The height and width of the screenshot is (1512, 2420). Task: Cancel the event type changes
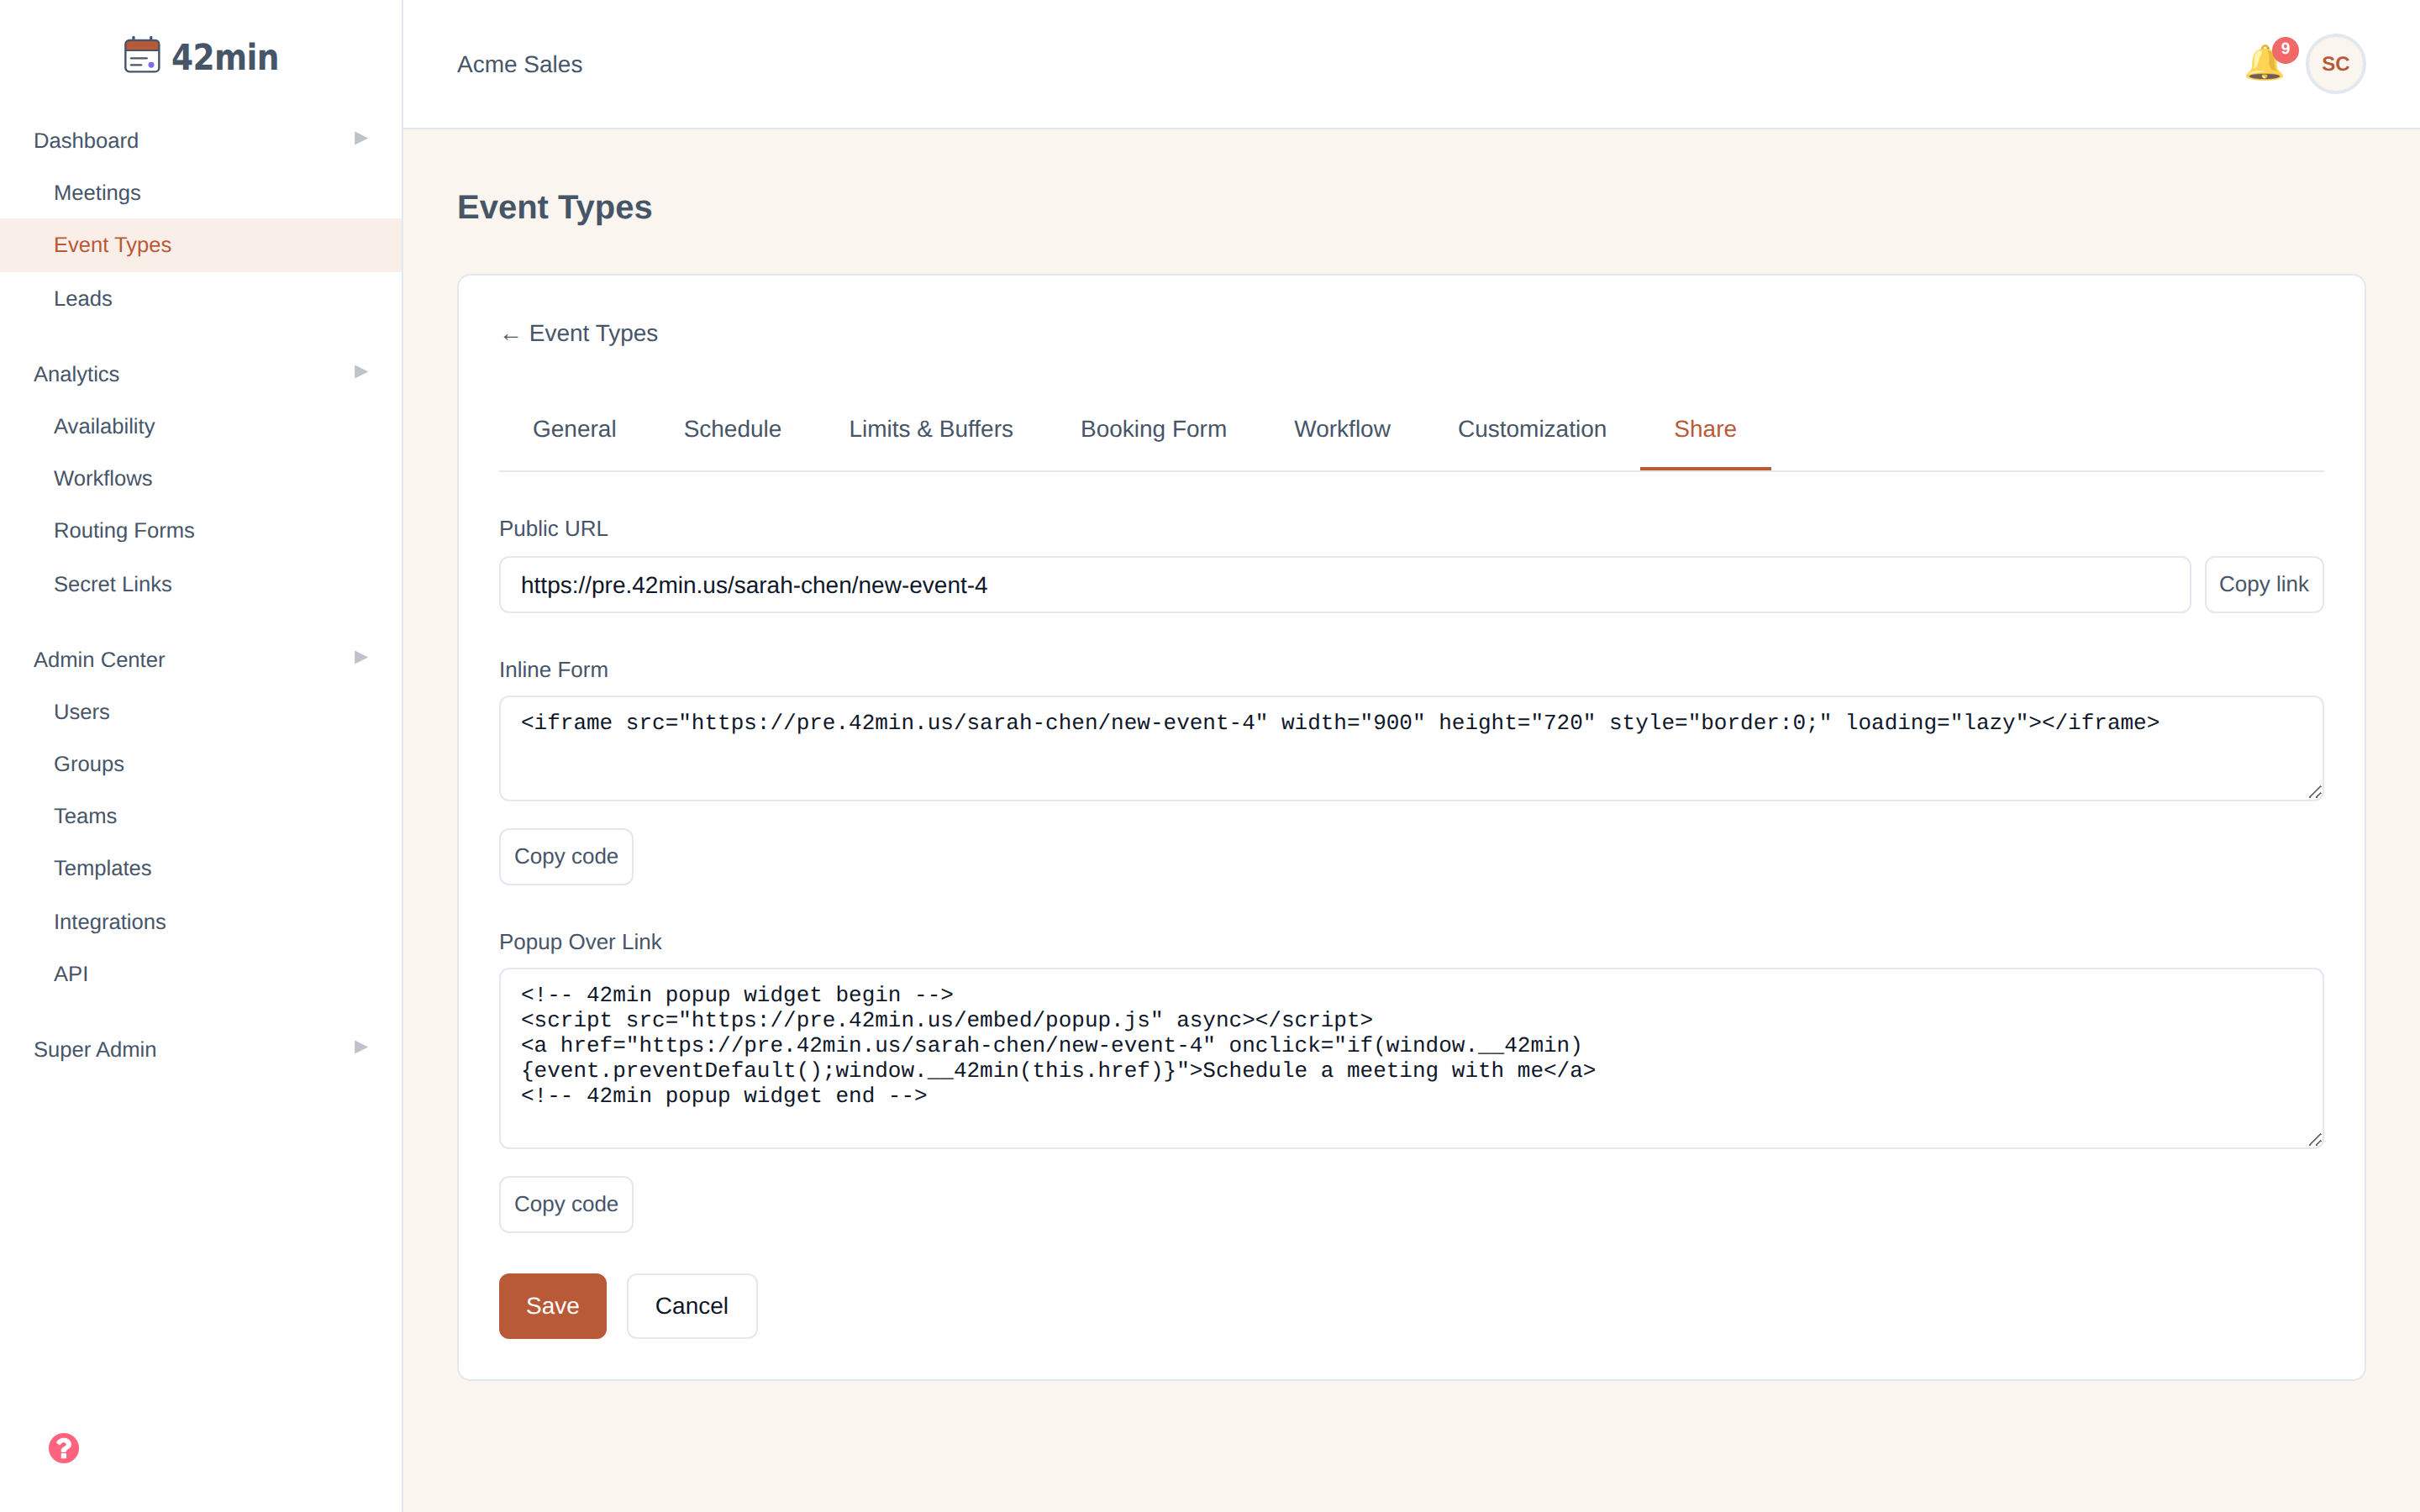[691, 1306]
